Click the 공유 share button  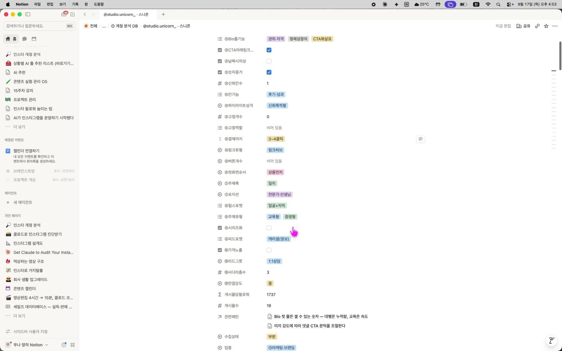[x=523, y=26]
